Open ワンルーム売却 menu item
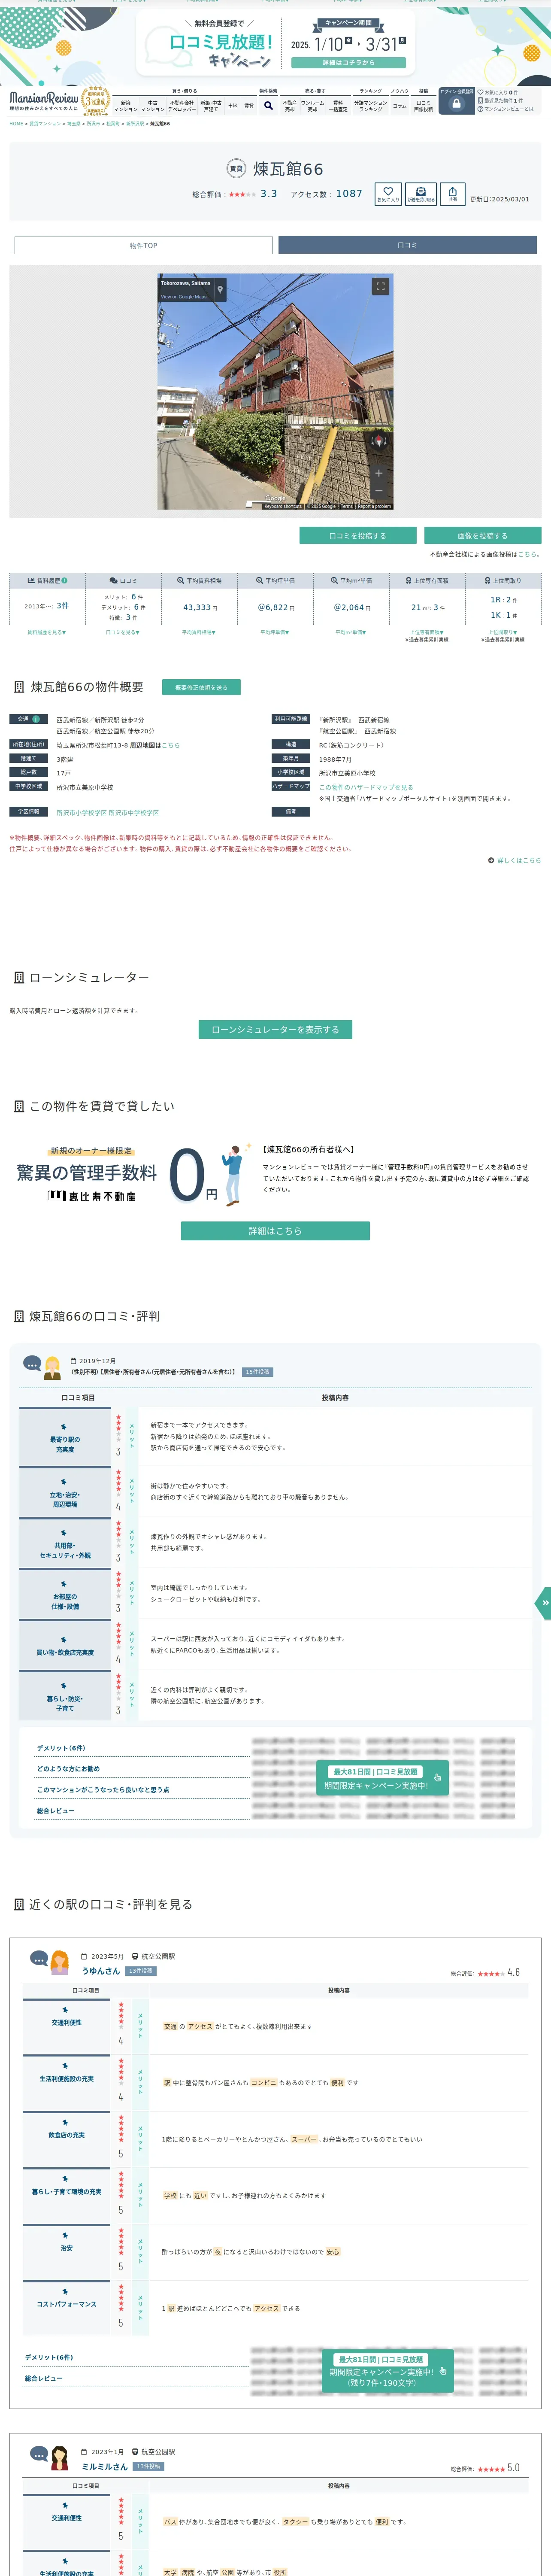Image resolution: width=551 pixels, height=2576 pixels. [x=312, y=106]
